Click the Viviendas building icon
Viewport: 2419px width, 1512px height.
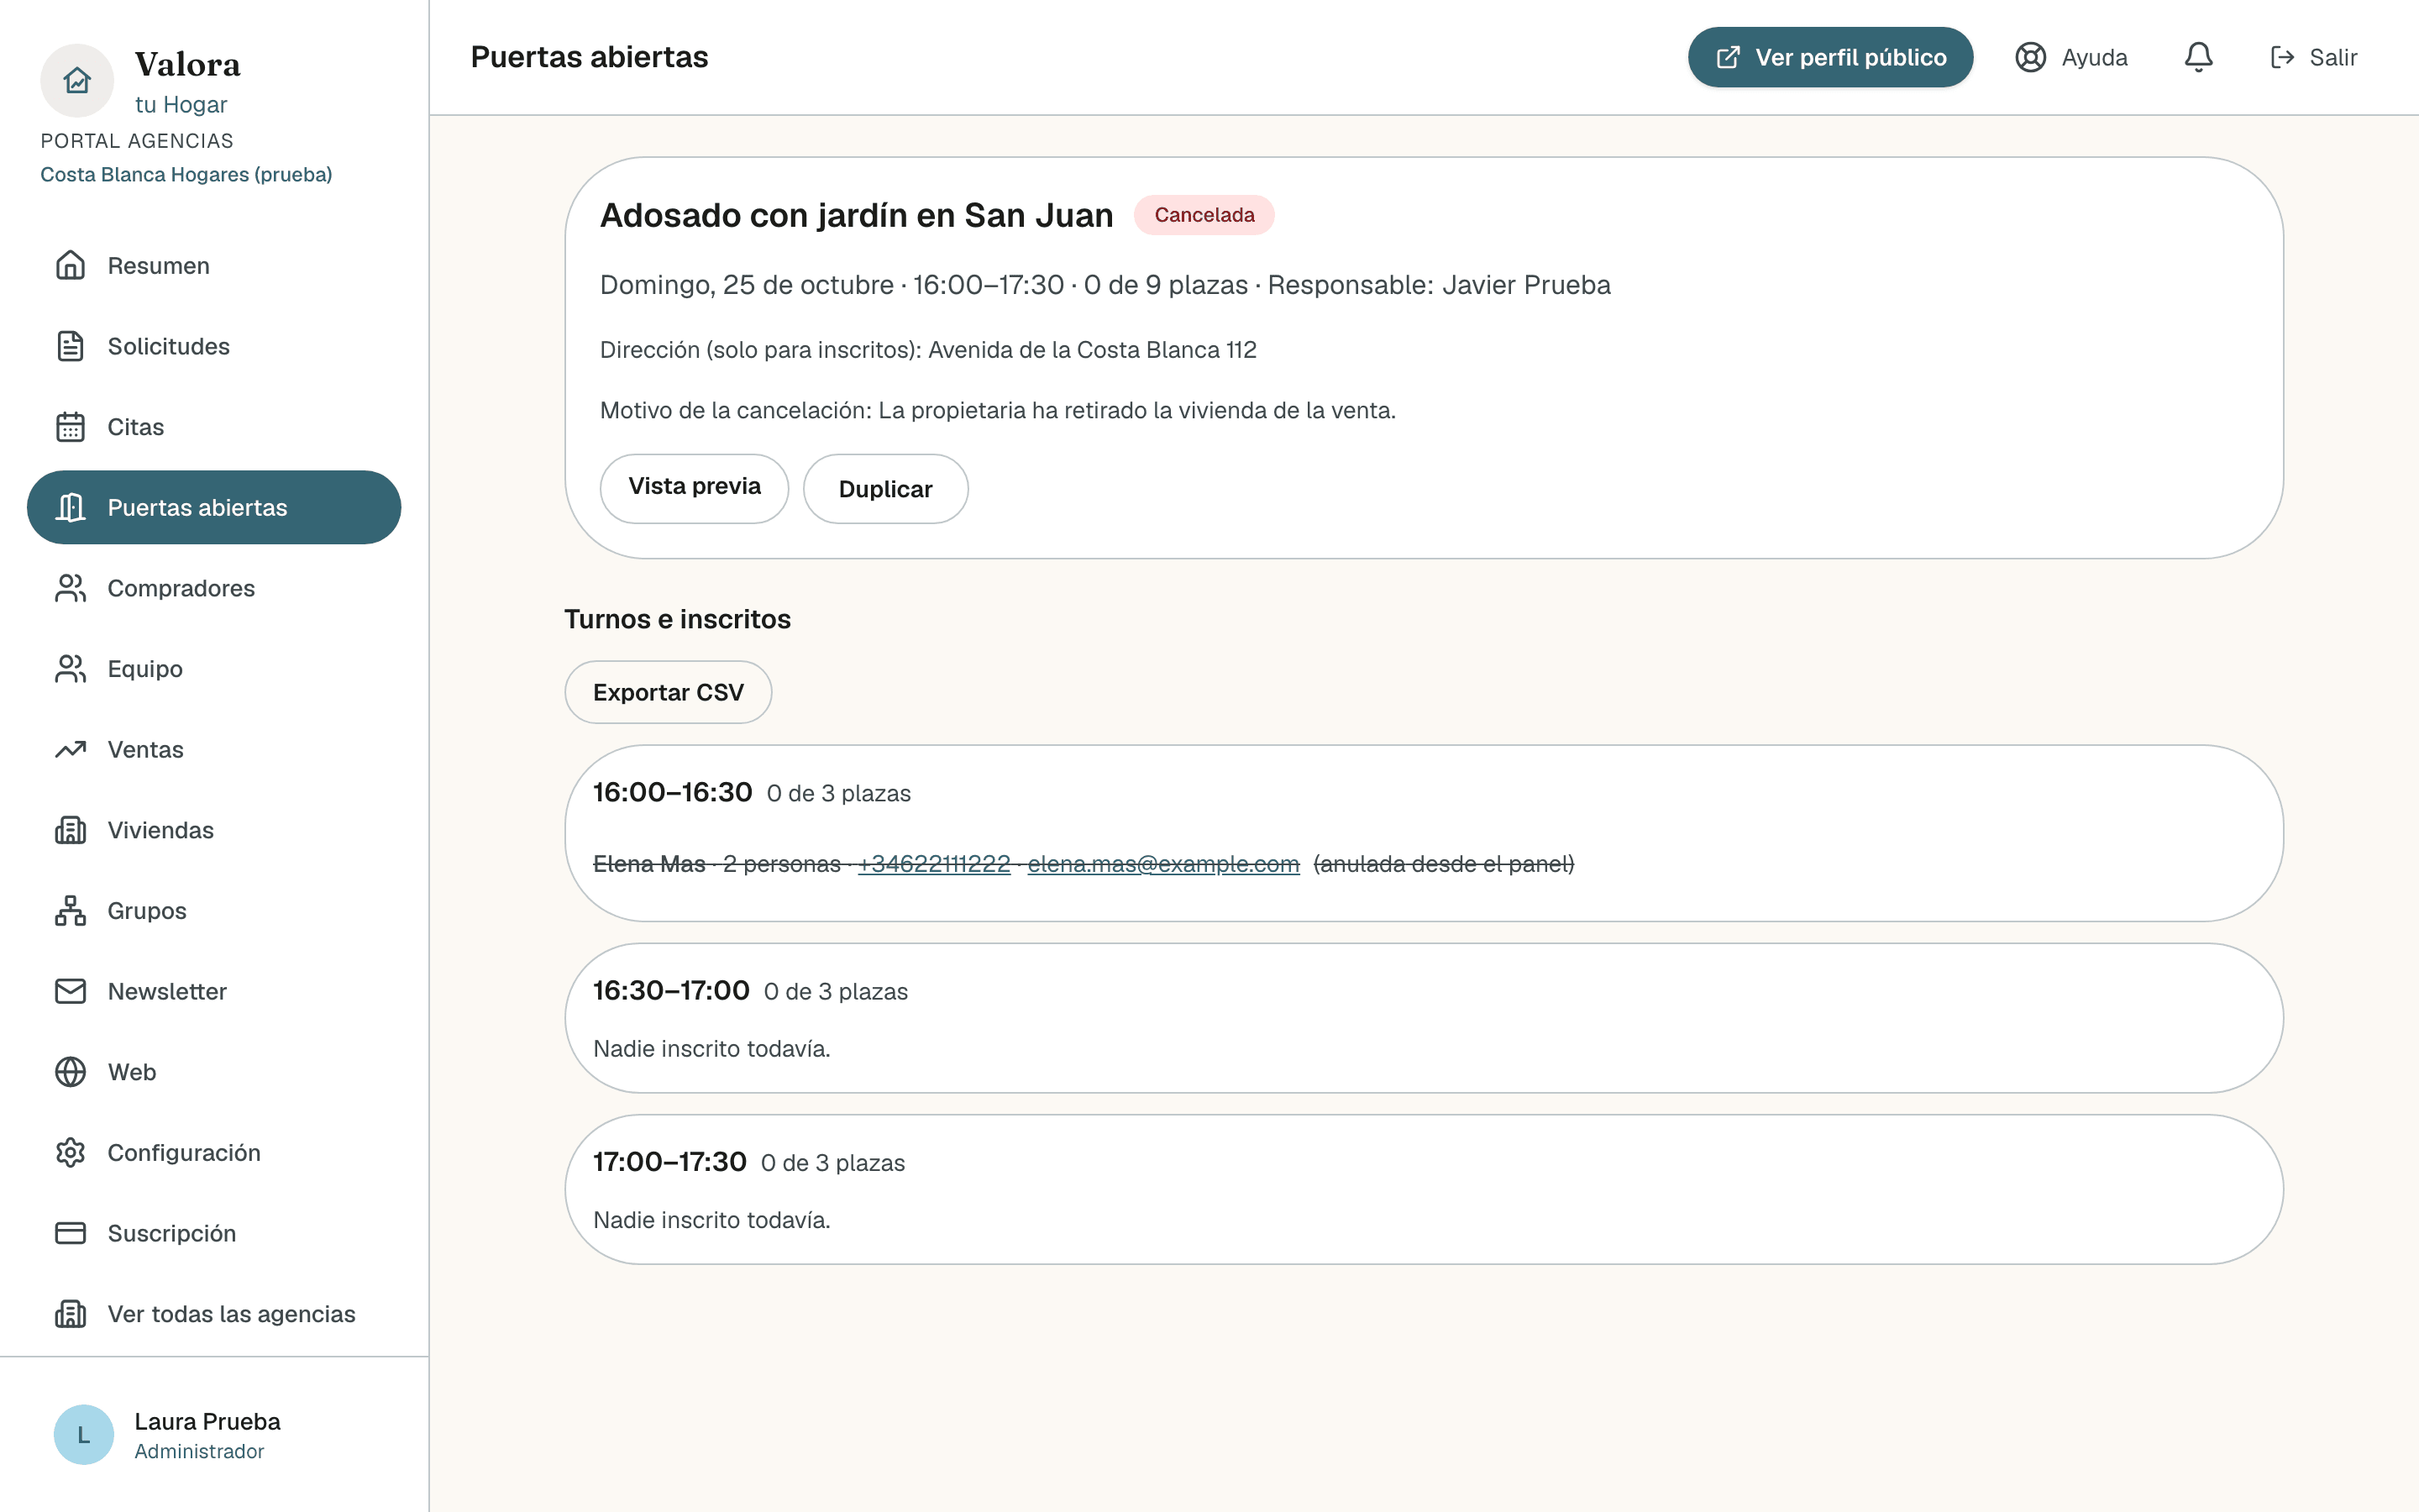(70, 830)
